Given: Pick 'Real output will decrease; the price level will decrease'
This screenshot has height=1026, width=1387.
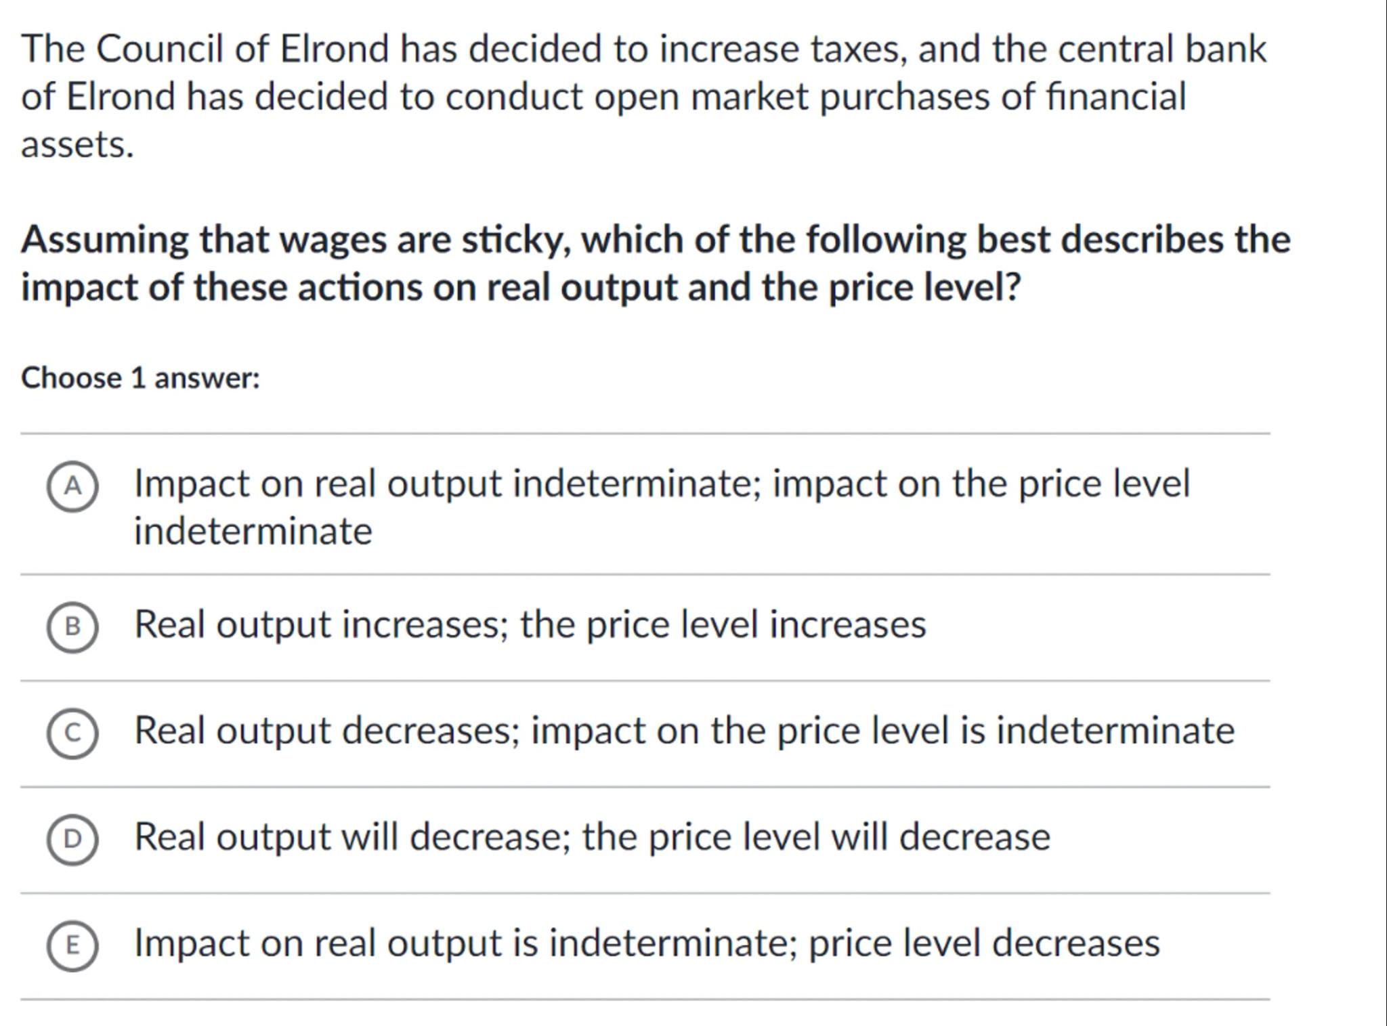Looking at the screenshot, I should tap(592, 836).
